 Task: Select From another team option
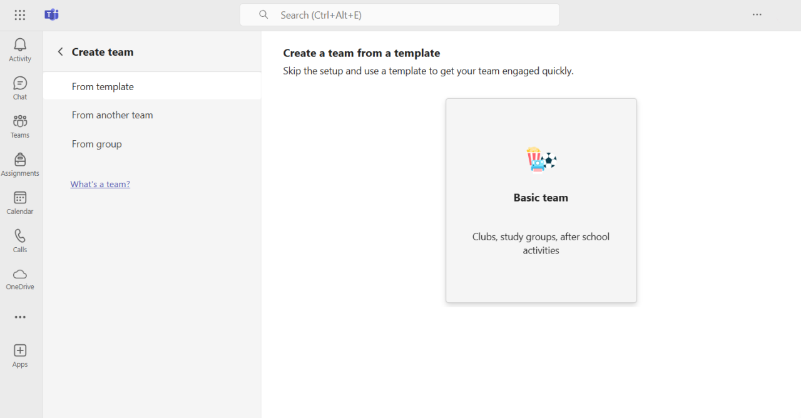(x=152, y=115)
